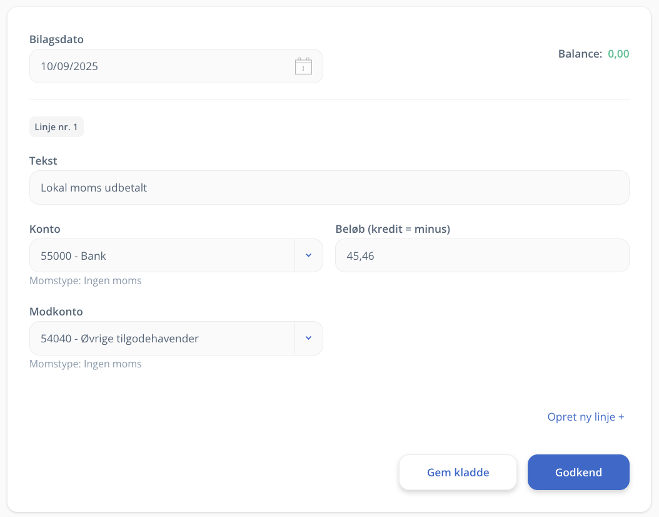Click 'Opret ny linje +' link
Screen dimensions: 659x517
coord(585,417)
